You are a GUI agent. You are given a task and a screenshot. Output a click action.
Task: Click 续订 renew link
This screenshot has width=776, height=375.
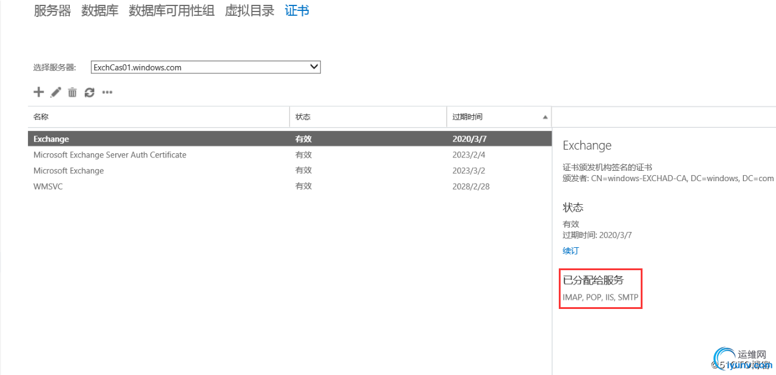click(x=571, y=251)
